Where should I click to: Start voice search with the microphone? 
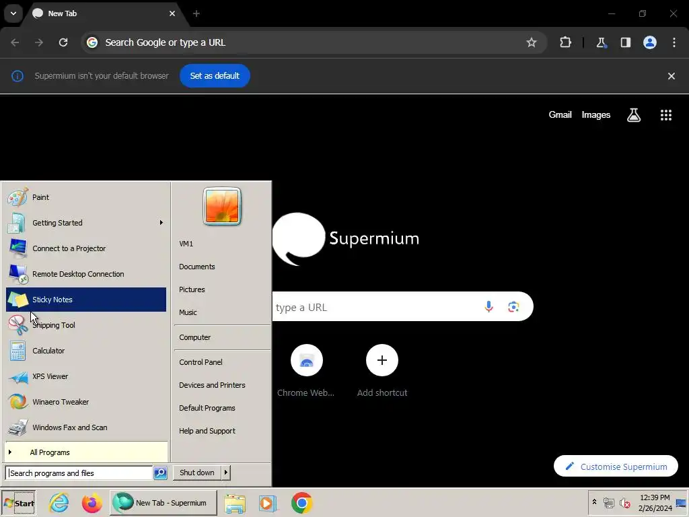pos(488,306)
